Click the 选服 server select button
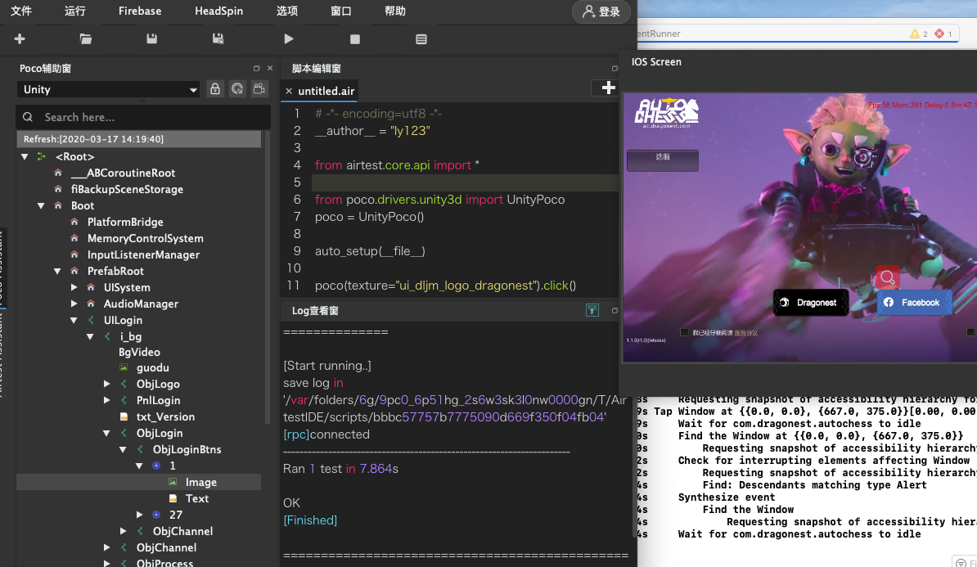Image resolution: width=977 pixels, height=567 pixels. pos(662,160)
